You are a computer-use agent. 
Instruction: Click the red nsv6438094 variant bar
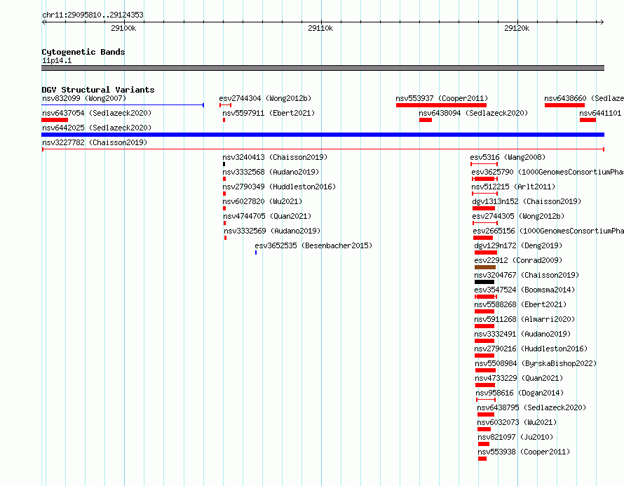426,120
